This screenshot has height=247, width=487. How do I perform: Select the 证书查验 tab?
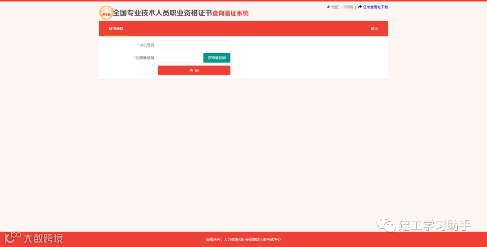point(116,28)
